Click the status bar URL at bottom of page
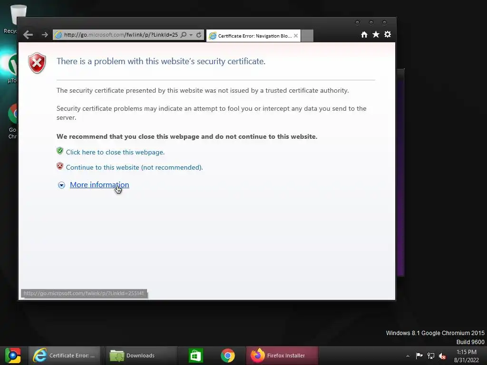Screen dimensions: 487x365 point(84,293)
